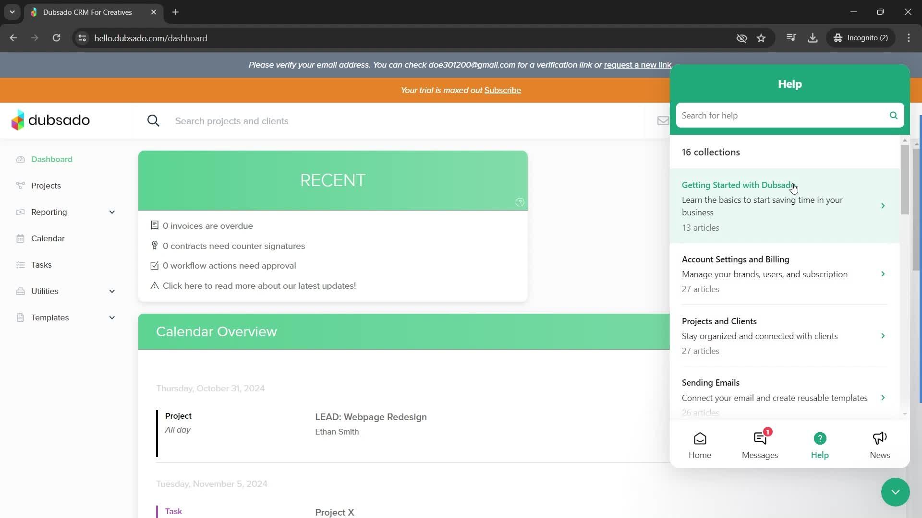Image resolution: width=922 pixels, height=518 pixels.
Task: Open a new browser tab
Action: (x=176, y=12)
